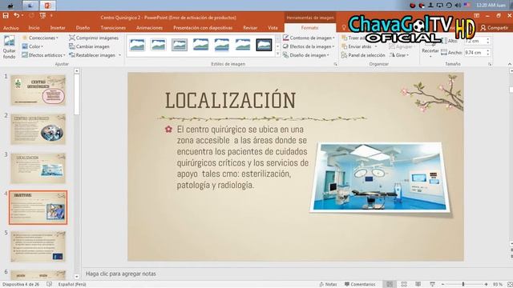Click Comprimir imágenes
Image resolution: width=513 pixels, height=288 pixels.
point(94,38)
